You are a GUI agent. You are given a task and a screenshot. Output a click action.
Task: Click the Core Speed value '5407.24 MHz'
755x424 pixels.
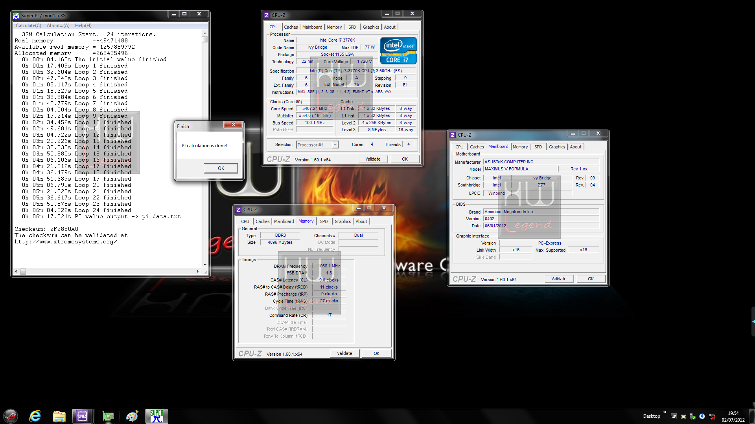coord(315,109)
